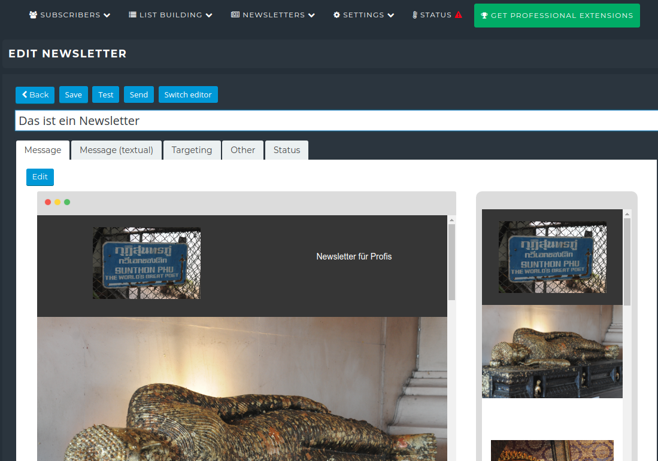Click the Settings gear icon
This screenshot has width=658, height=461.
(x=336, y=15)
